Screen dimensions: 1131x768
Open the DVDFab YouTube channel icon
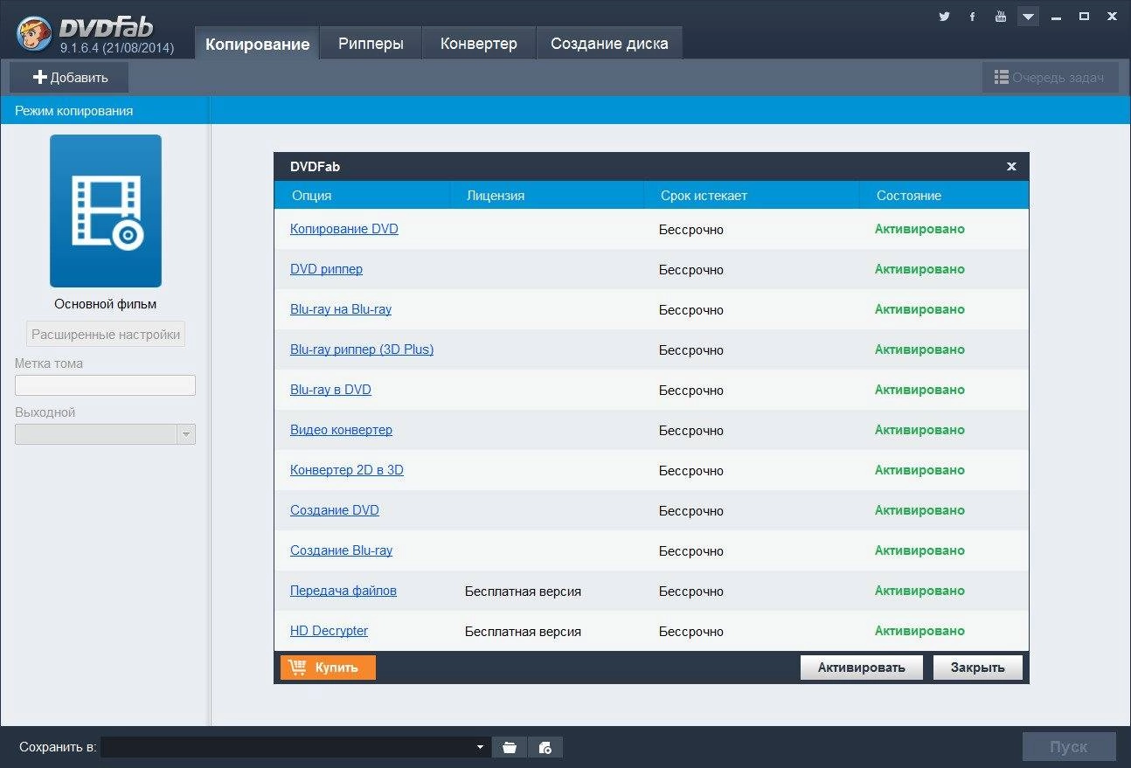pos(1001,17)
